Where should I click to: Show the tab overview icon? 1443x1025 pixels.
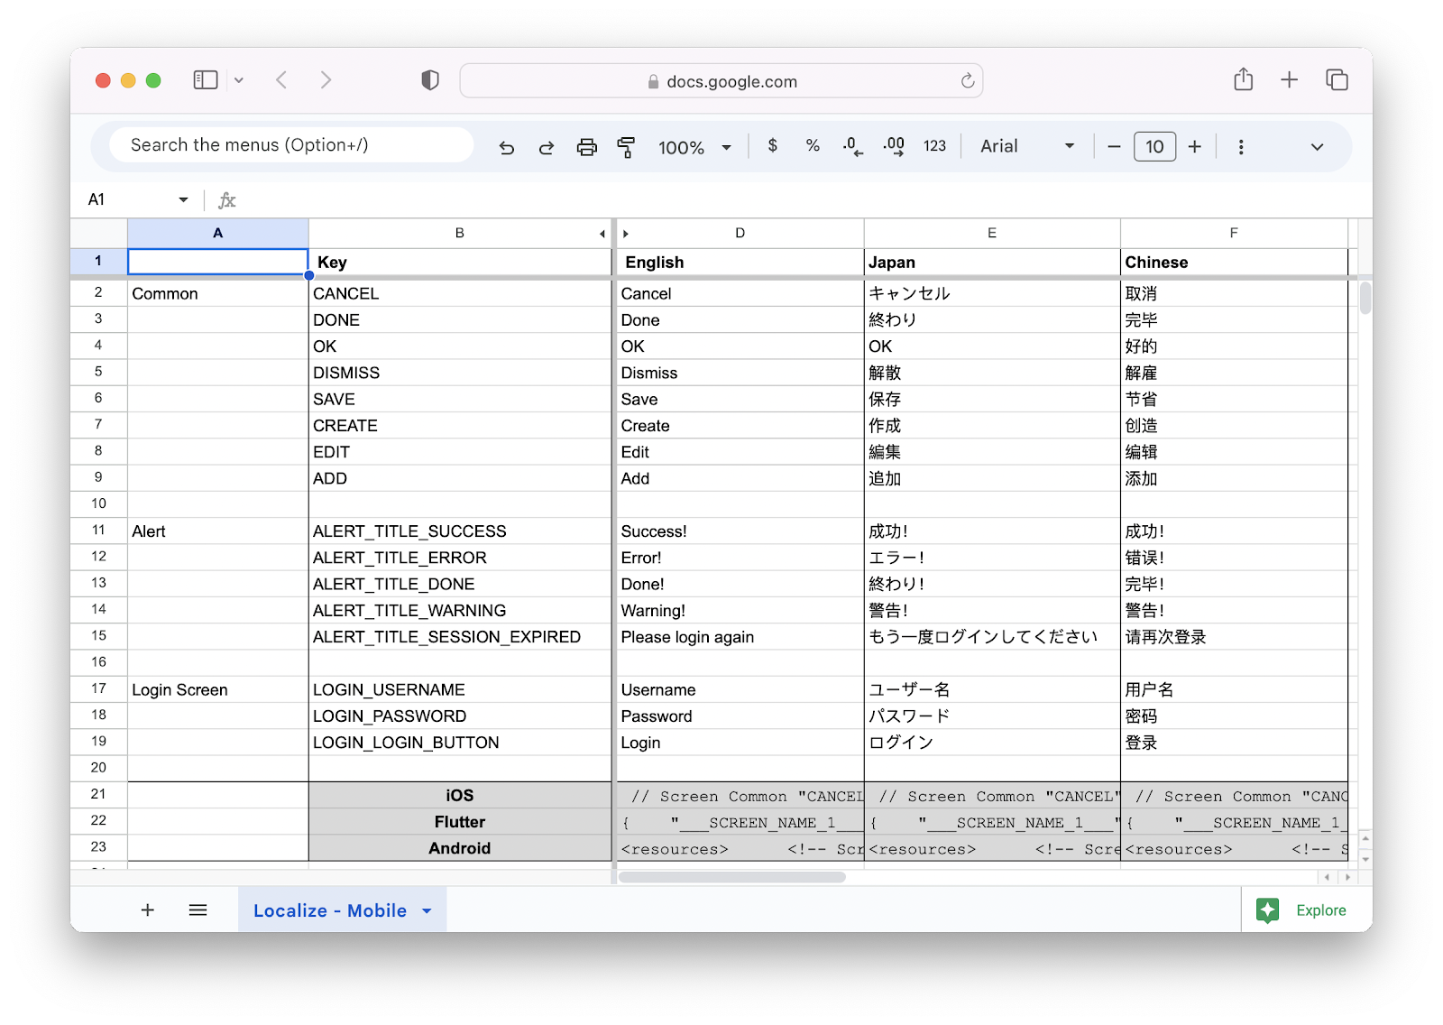(x=1337, y=79)
